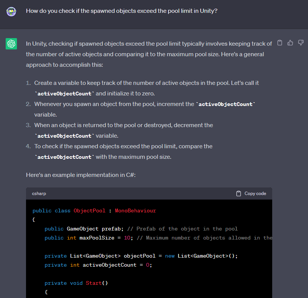Screen dimensions: 308x298
Task: Click the csharp language label
Action: (39, 194)
